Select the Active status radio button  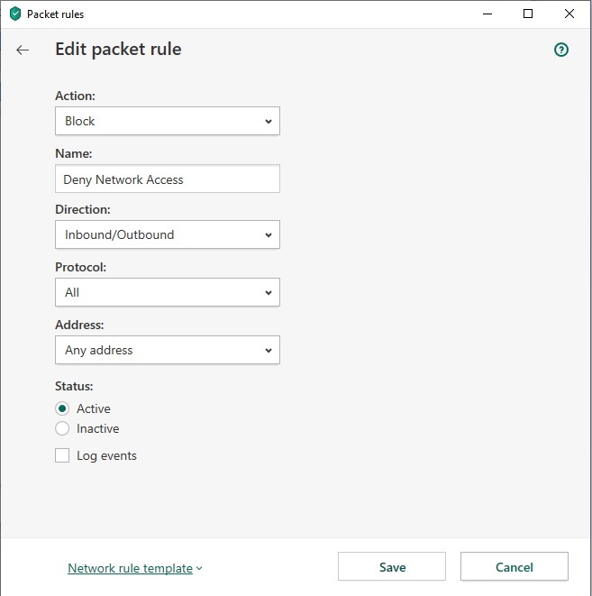(62, 408)
